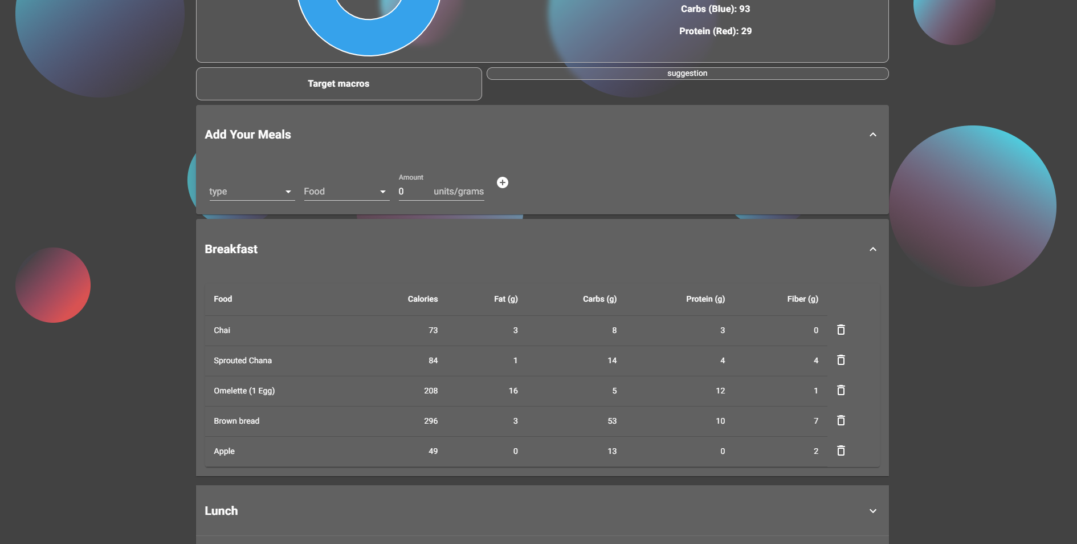Collapse the Add Your Meals section

tap(873, 135)
